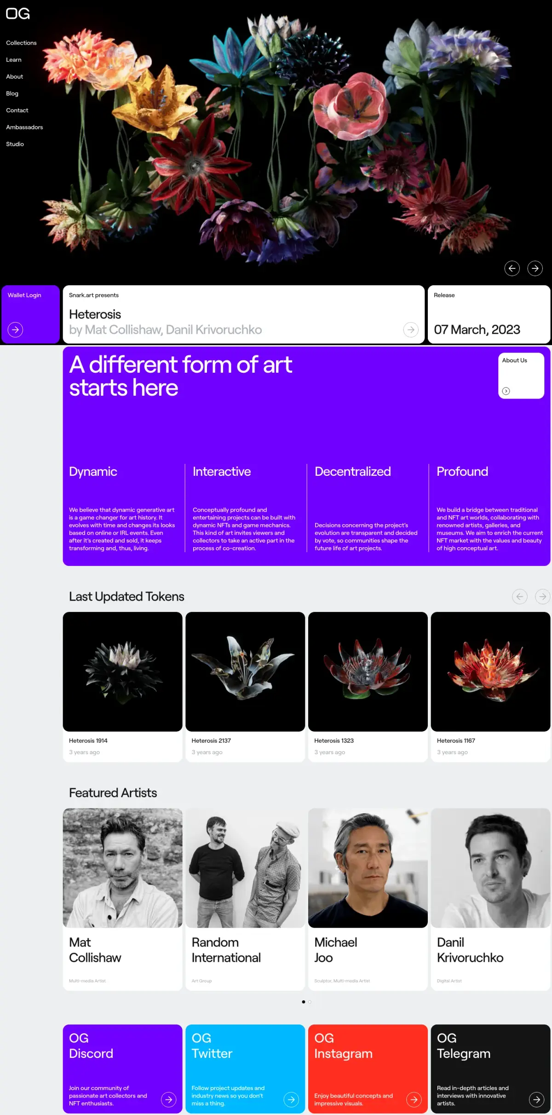This screenshot has width=552, height=1115.
Task: Open the Ambassadors sidebar menu item
Action: point(24,127)
